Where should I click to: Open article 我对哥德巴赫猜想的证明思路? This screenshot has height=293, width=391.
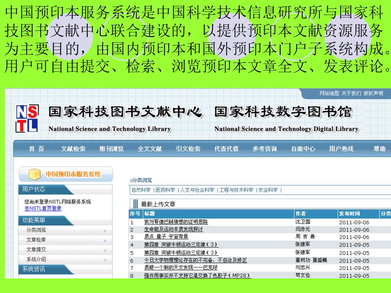(x=176, y=222)
